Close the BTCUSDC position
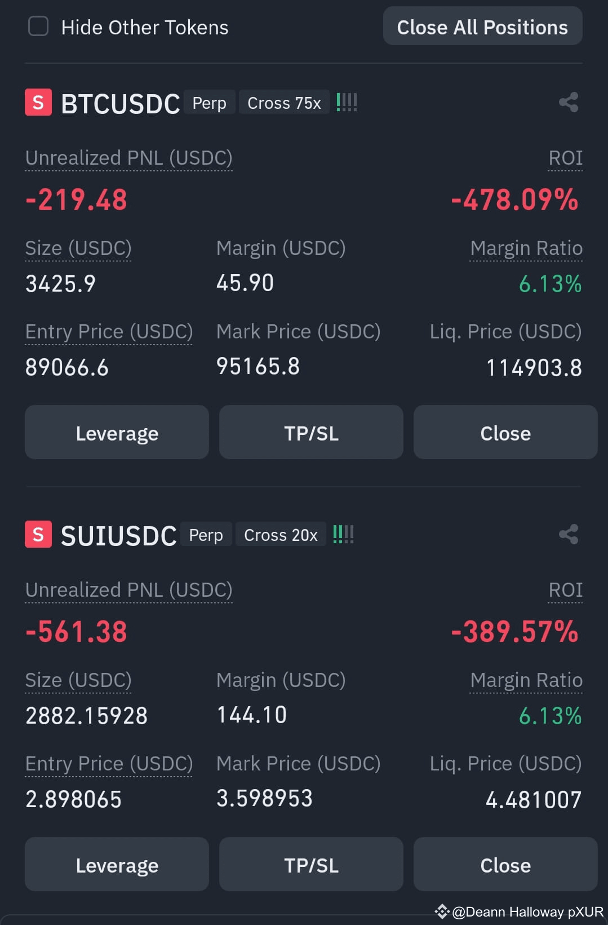The height and width of the screenshot is (925, 608). (505, 432)
